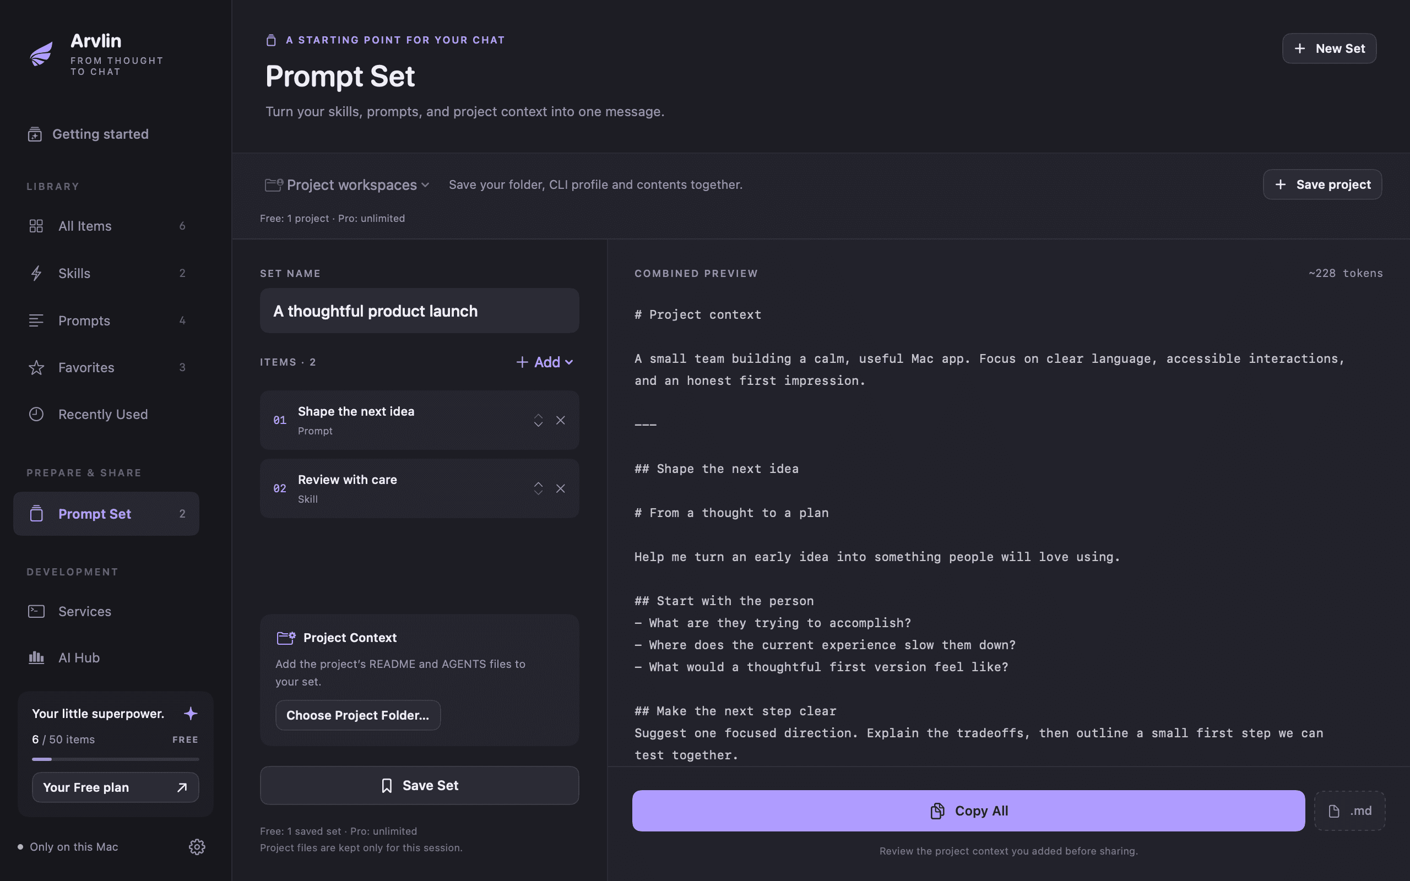Open settings gear in sidebar footer
The width and height of the screenshot is (1410, 881).
point(197,847)
